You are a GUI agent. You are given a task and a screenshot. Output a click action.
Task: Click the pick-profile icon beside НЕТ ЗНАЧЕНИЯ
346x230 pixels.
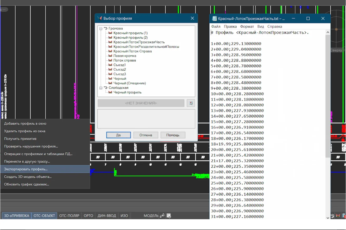(x=191, y=103)
